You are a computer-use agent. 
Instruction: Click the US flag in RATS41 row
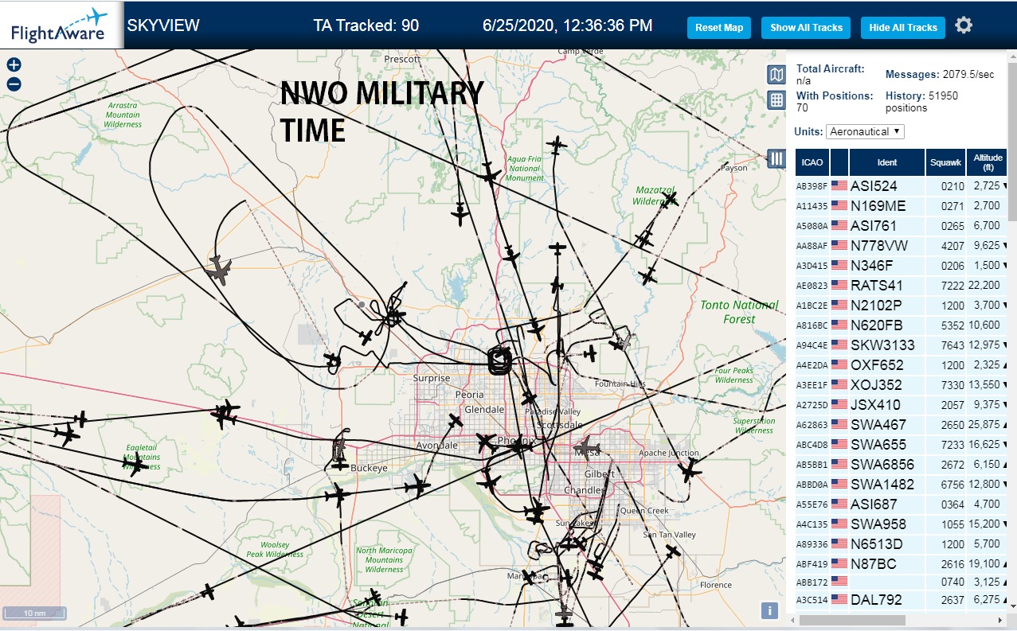839,285
